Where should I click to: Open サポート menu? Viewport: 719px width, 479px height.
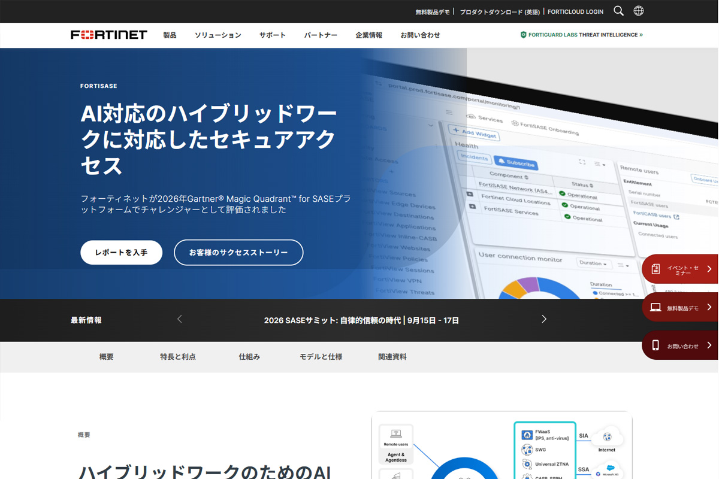(273, 35)
